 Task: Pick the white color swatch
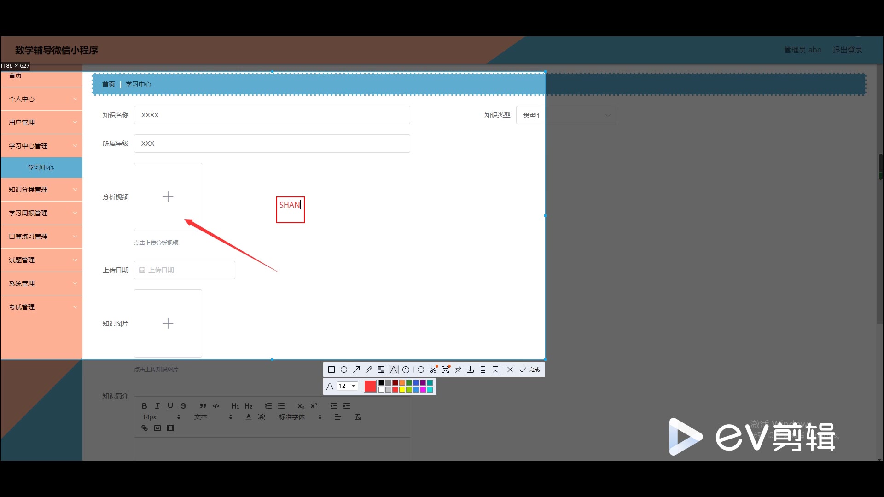pyautogui.click(x=381, y=390)
